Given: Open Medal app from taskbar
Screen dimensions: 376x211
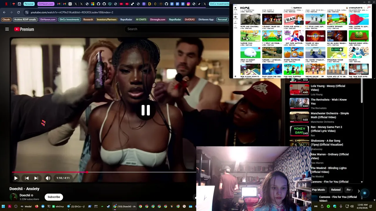Looking at the screenshot, I should [x=26, y=206].
